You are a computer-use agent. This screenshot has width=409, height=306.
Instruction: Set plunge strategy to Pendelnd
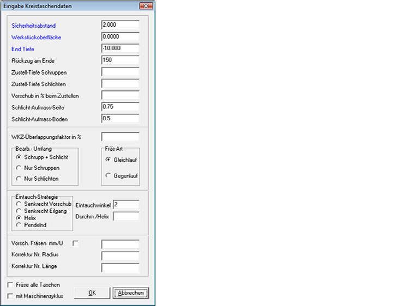[x=20, y=223]
